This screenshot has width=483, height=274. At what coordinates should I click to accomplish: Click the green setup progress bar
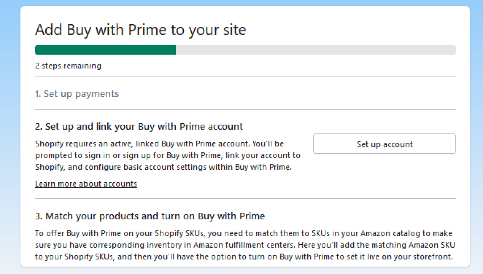(105, 49)
